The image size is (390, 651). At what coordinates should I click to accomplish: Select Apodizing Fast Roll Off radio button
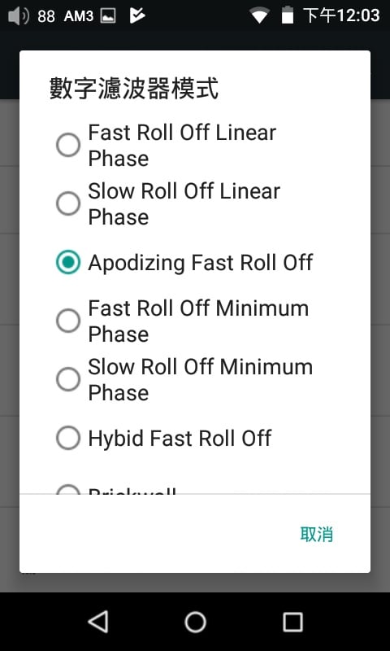click(68, 262)
